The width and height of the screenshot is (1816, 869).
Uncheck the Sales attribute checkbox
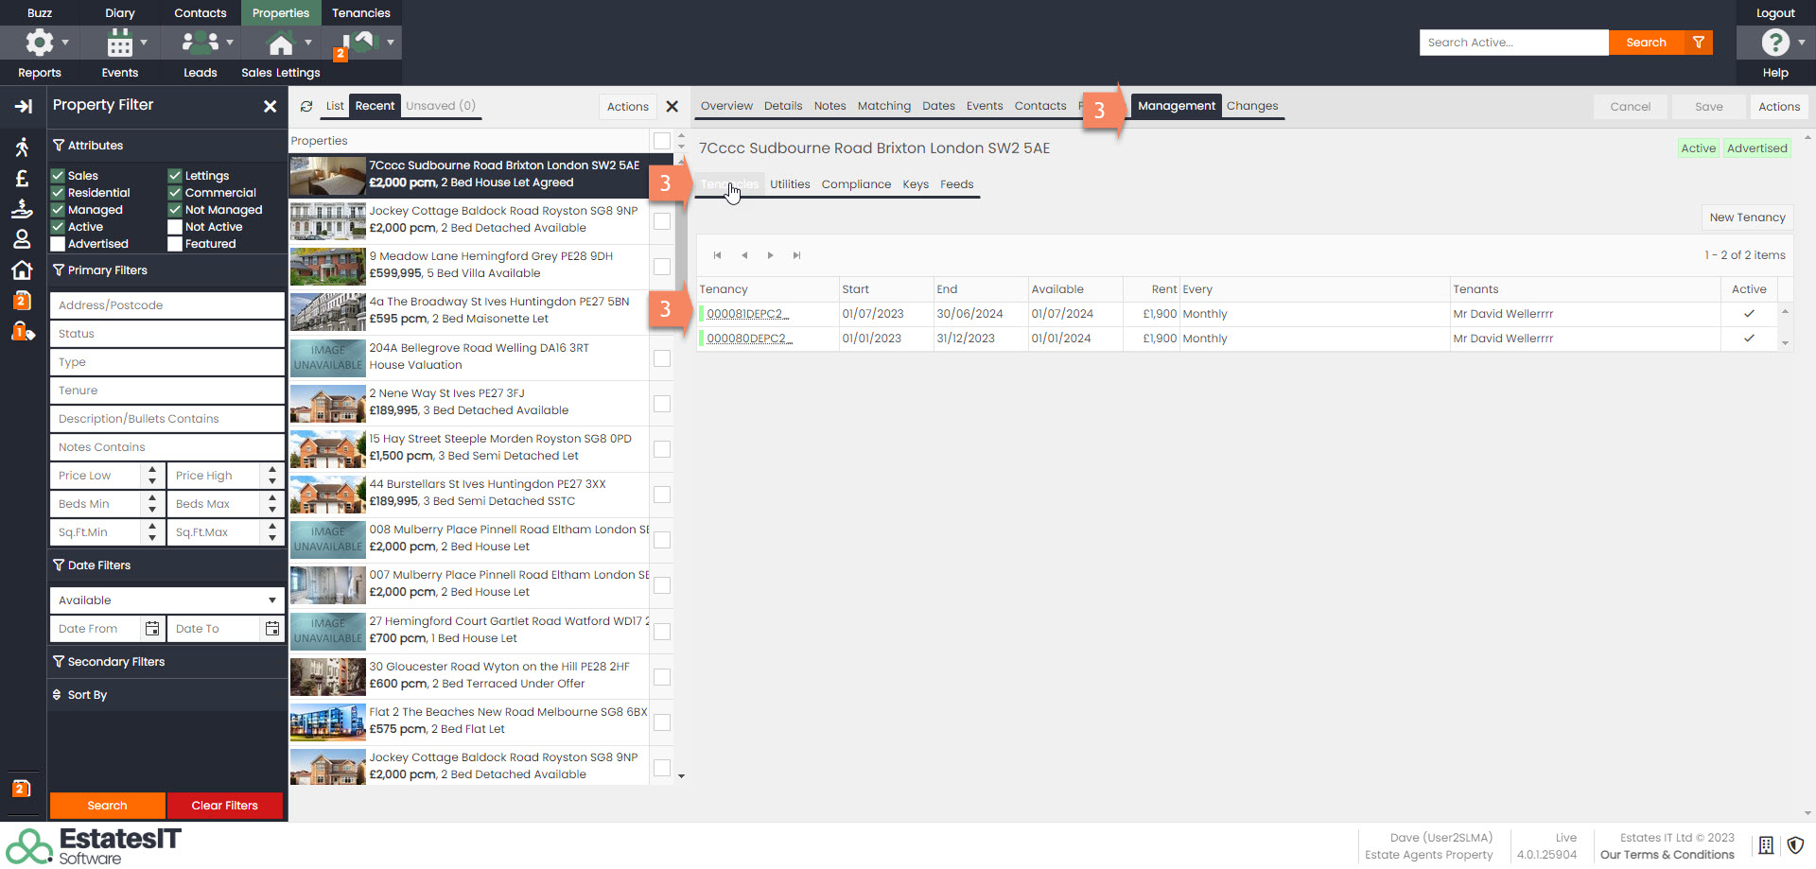[58, 176]
